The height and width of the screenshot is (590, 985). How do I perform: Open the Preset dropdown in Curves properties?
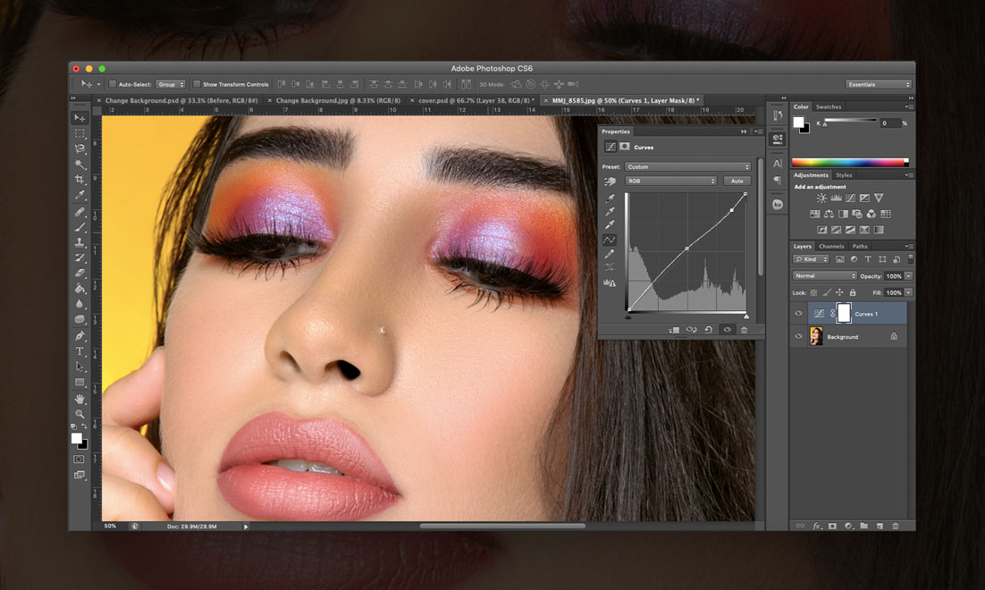click(x=688, y=166)
